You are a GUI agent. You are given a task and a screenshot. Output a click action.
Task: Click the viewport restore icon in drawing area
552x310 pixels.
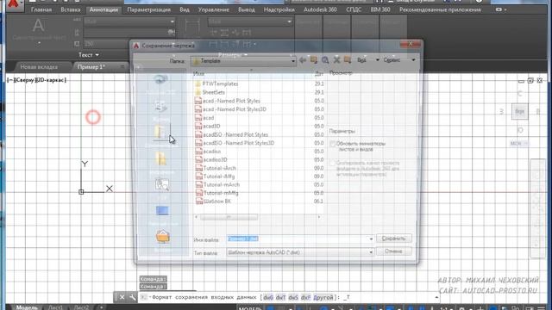pyautogui.click(x=530, y=80)
